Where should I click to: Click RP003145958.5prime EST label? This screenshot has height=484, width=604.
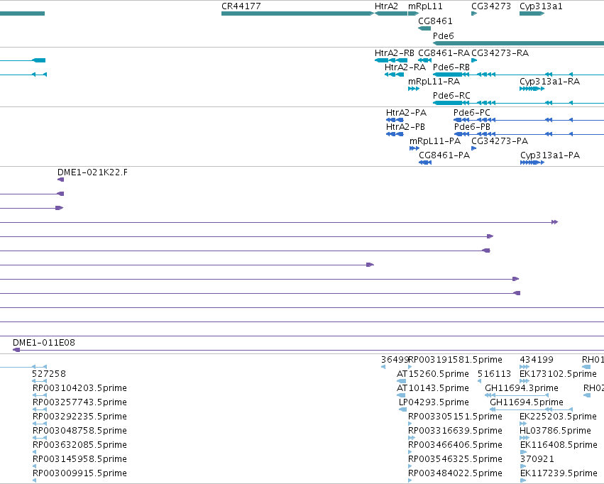[x=79, y=458]
